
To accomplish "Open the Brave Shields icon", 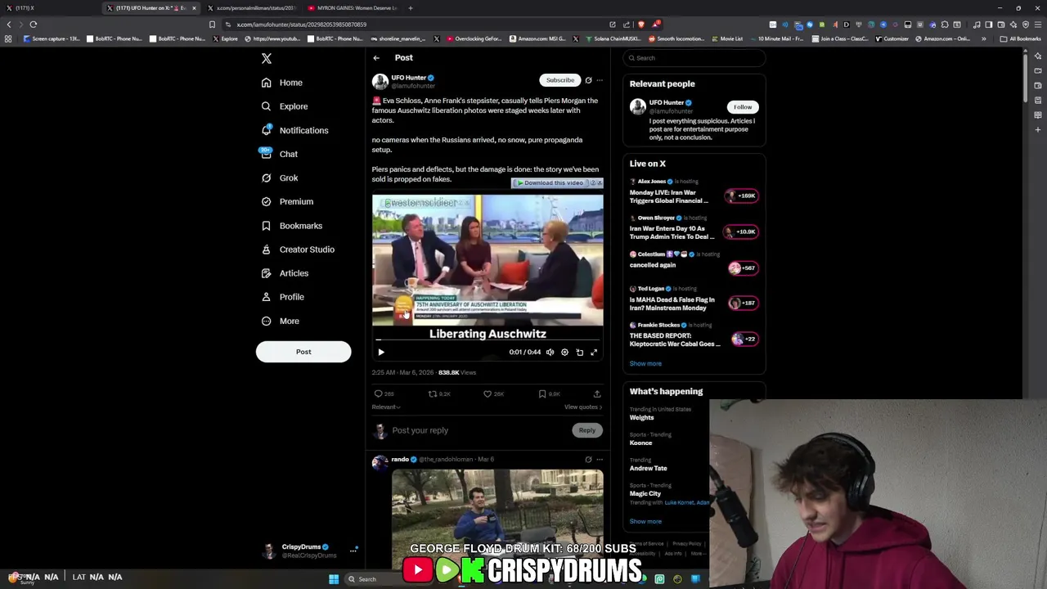I will (x=640, y=25).
